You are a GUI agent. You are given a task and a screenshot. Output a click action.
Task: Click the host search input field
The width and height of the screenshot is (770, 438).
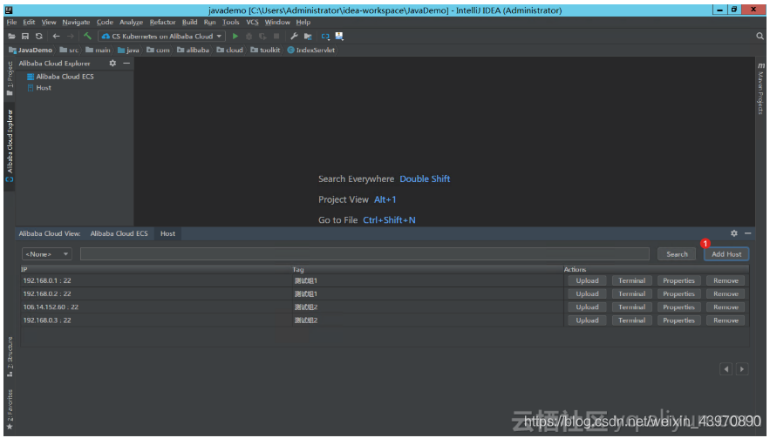click(x=365, y=254)
